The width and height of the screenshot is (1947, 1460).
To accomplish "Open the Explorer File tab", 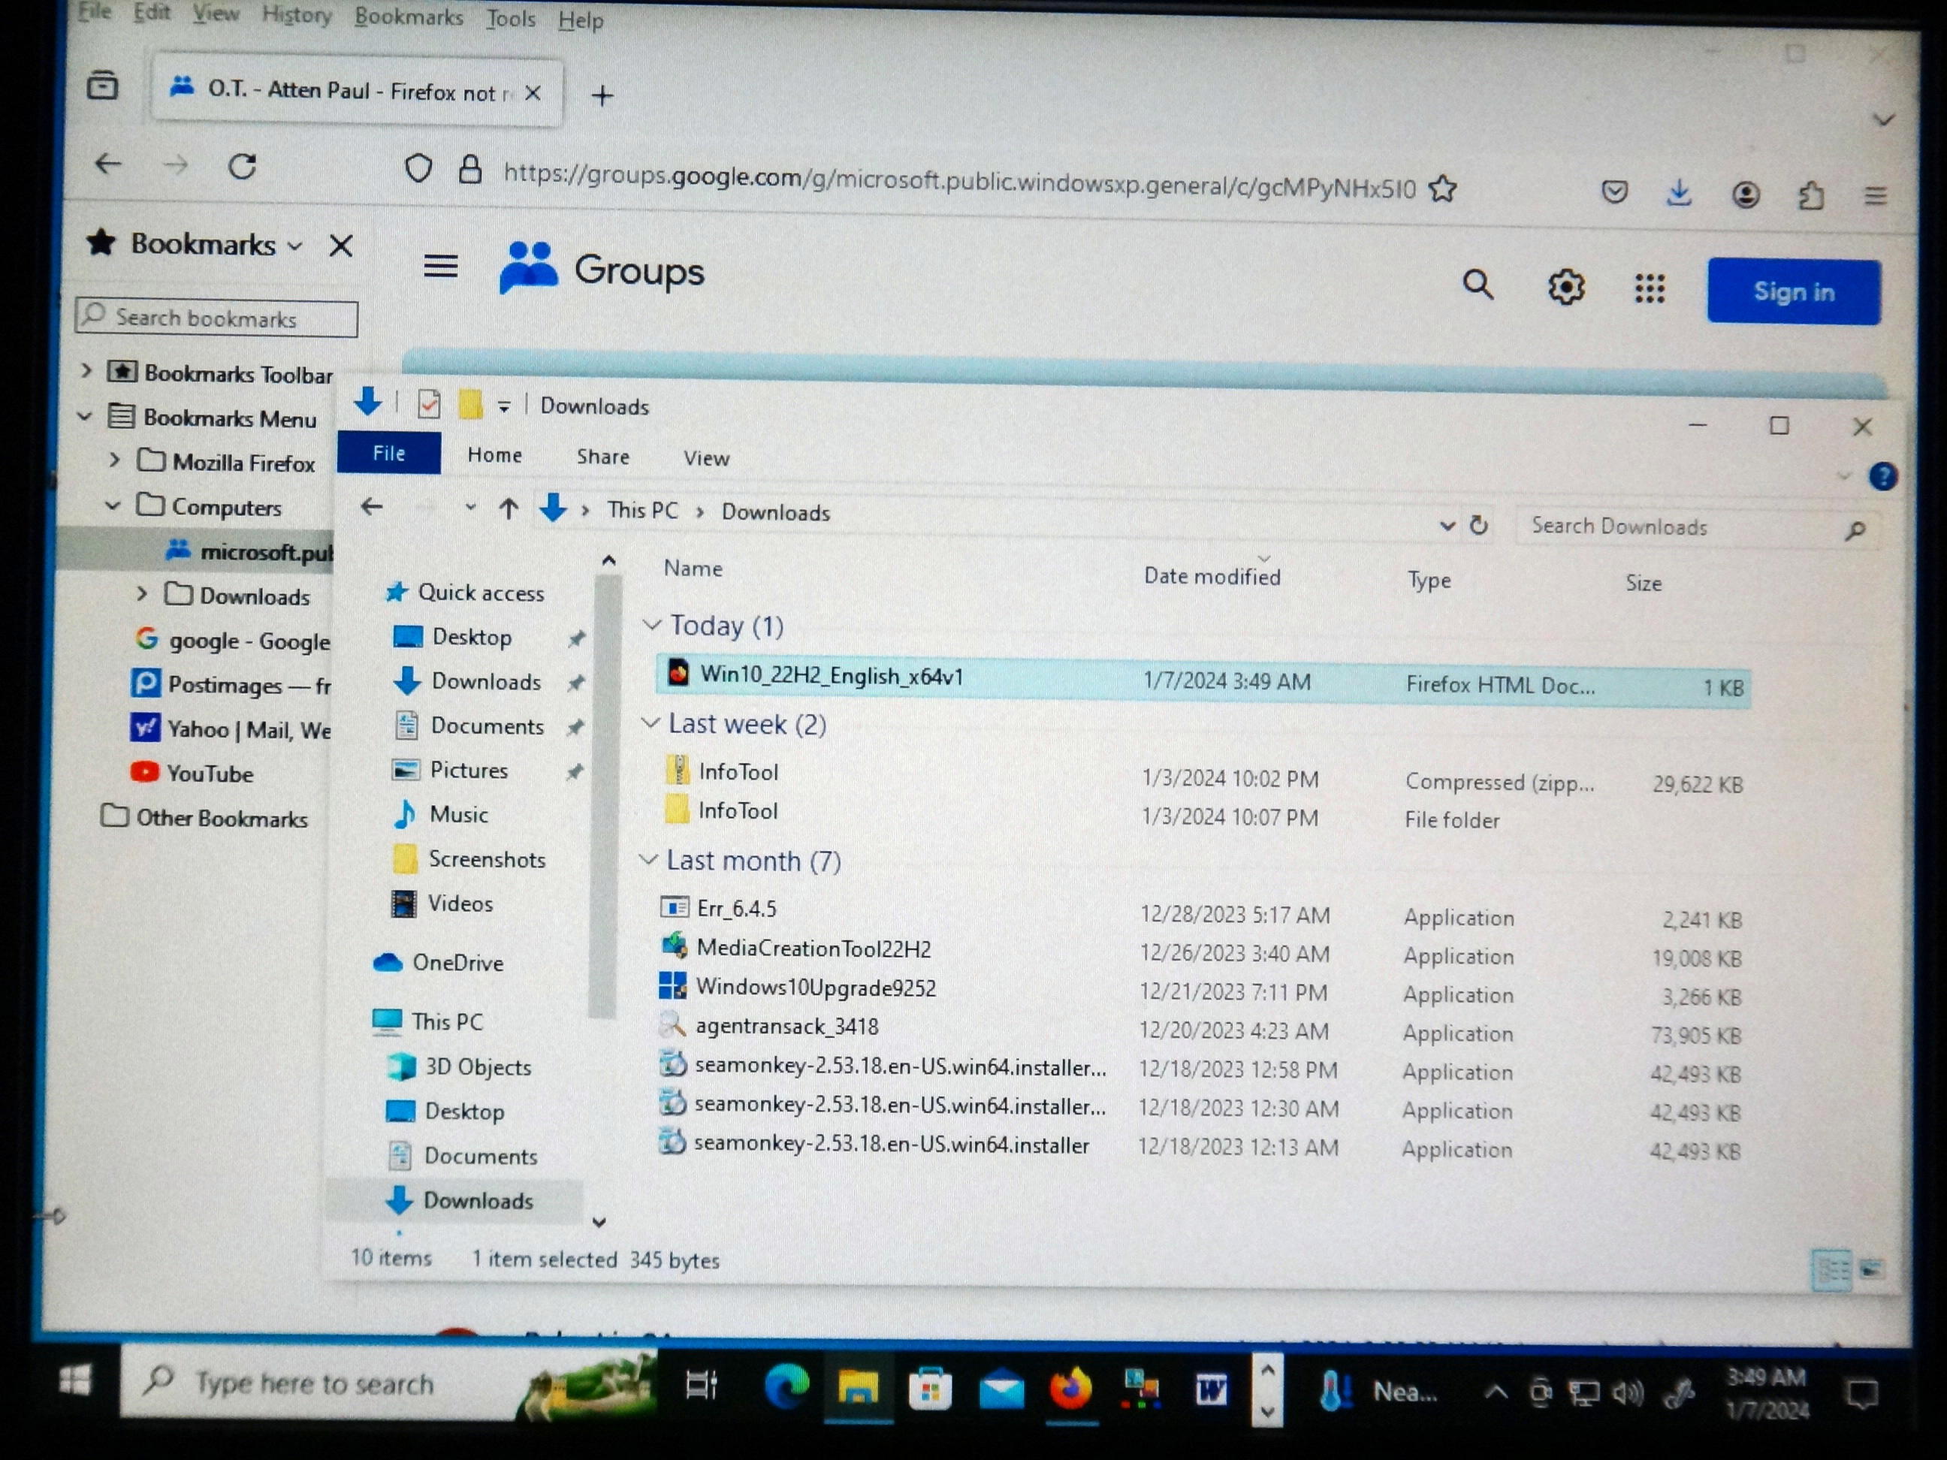I will 389,452.
